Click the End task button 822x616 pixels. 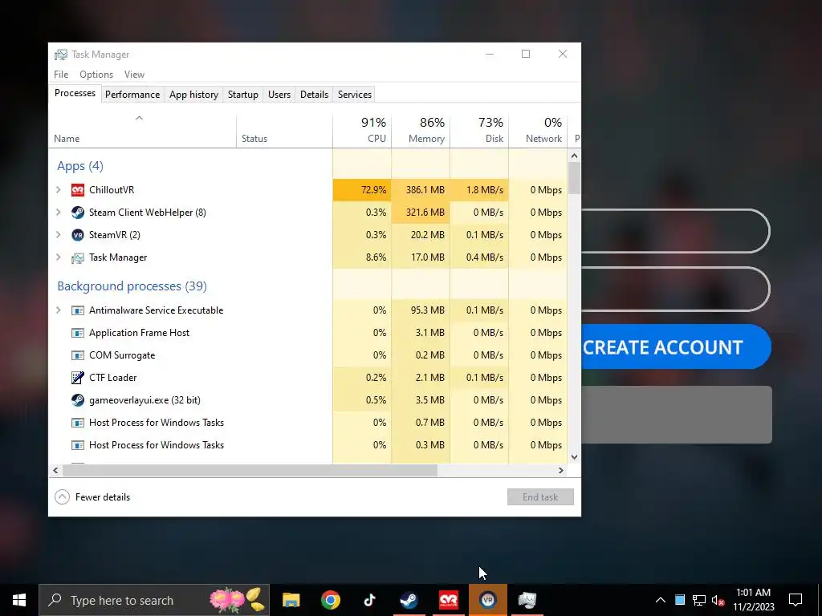(540, 497)
